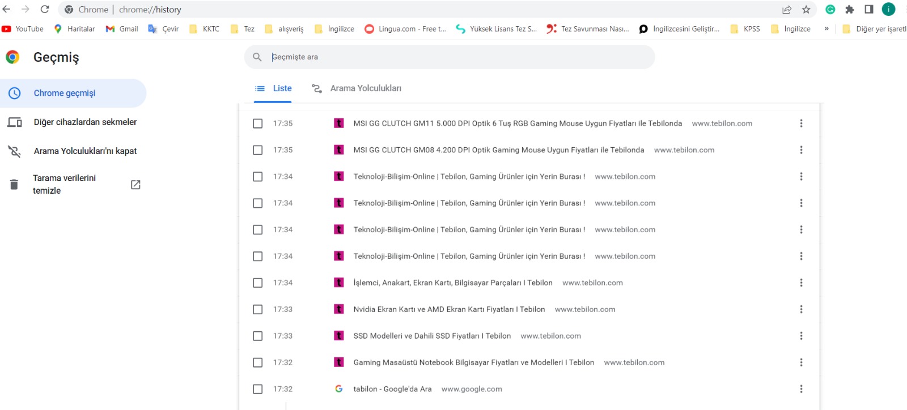Click the search magnifier icon in the history search
This screenshot has width=907, height=410.
pyautogui.click(x=257, y=57)
